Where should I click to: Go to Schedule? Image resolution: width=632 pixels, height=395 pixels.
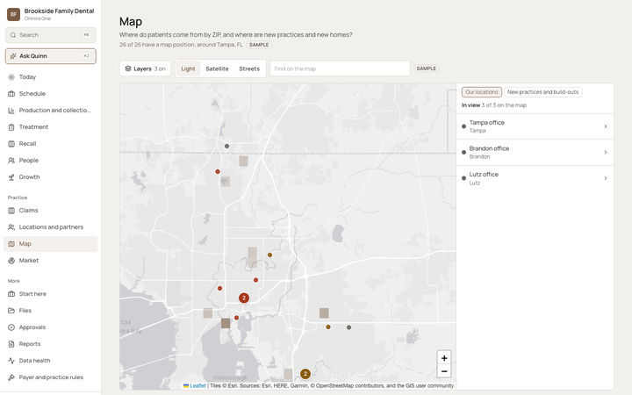point(51,94)
